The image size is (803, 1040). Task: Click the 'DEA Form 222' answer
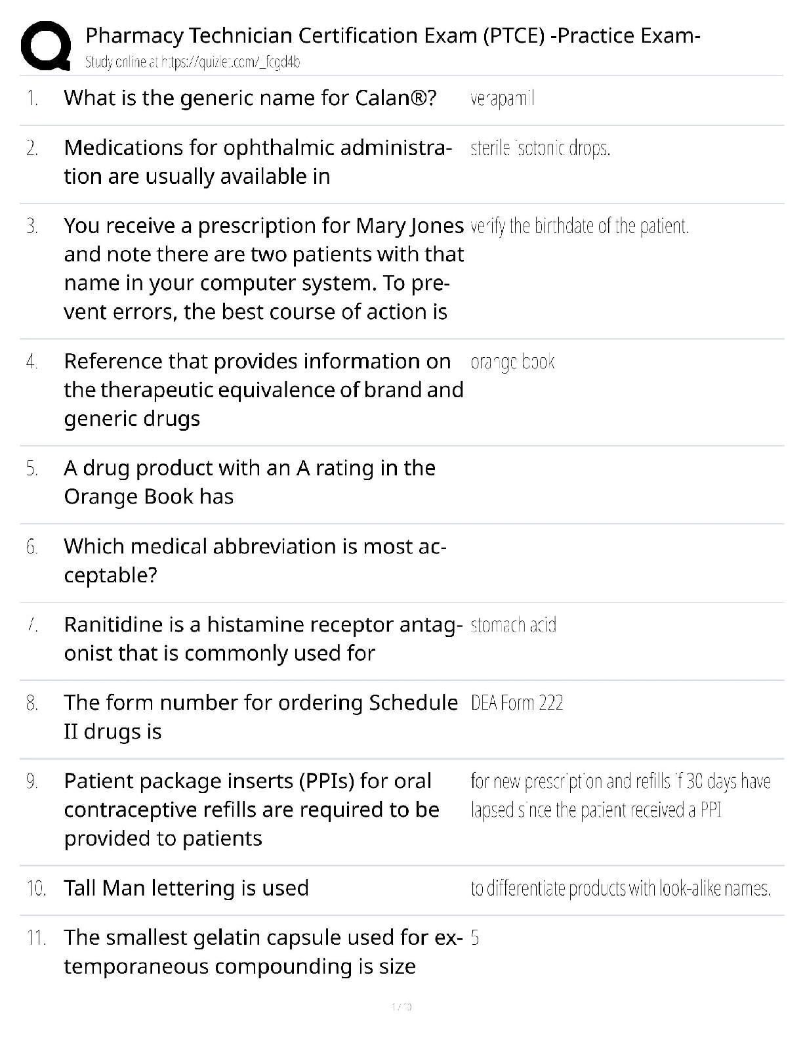coord(517,703)
